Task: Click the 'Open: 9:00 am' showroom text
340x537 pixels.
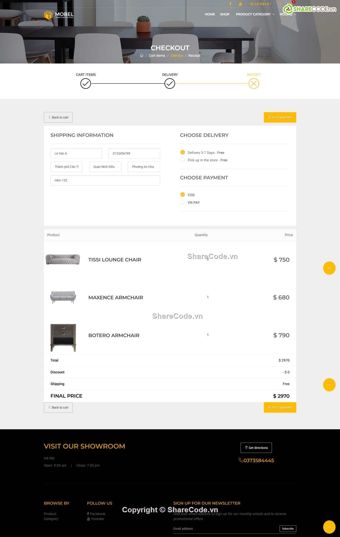Action: (x=55, y=465)
